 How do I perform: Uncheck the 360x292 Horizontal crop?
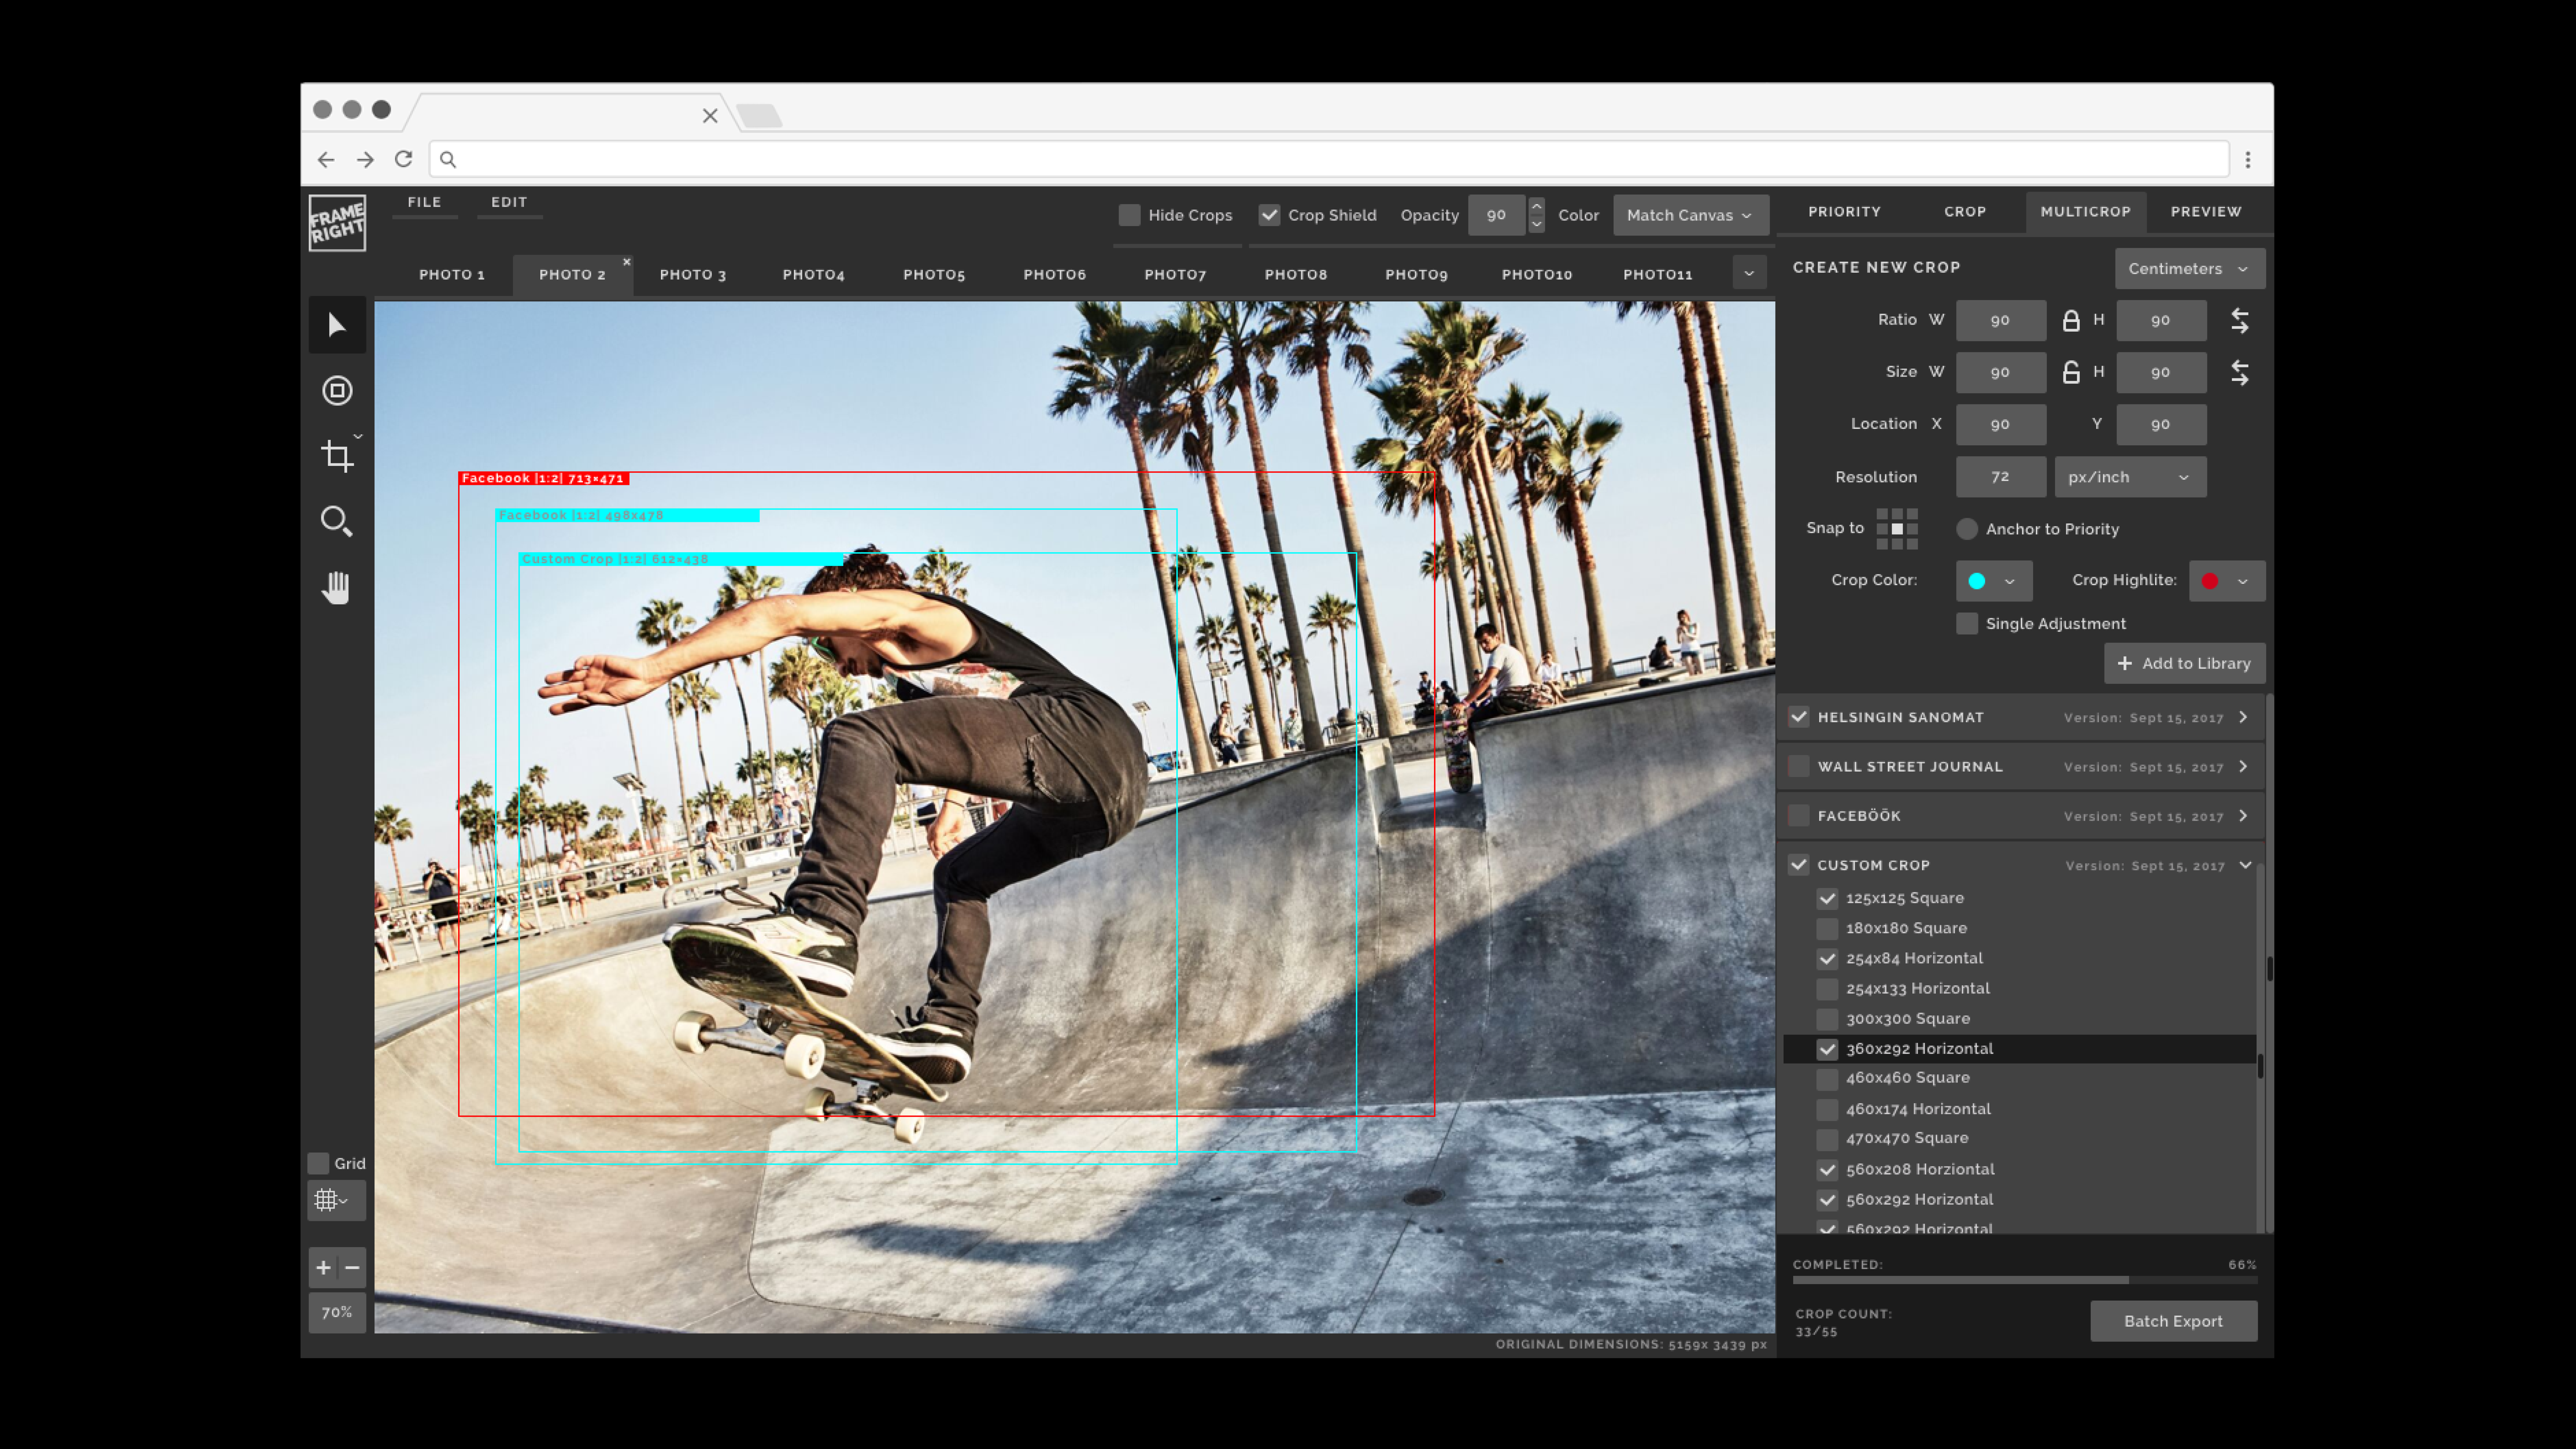(x=1827, y=1049)
